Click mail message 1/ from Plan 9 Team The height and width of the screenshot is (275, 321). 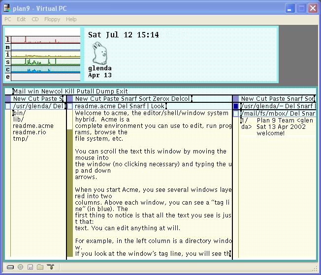click(x=277, y=123)
